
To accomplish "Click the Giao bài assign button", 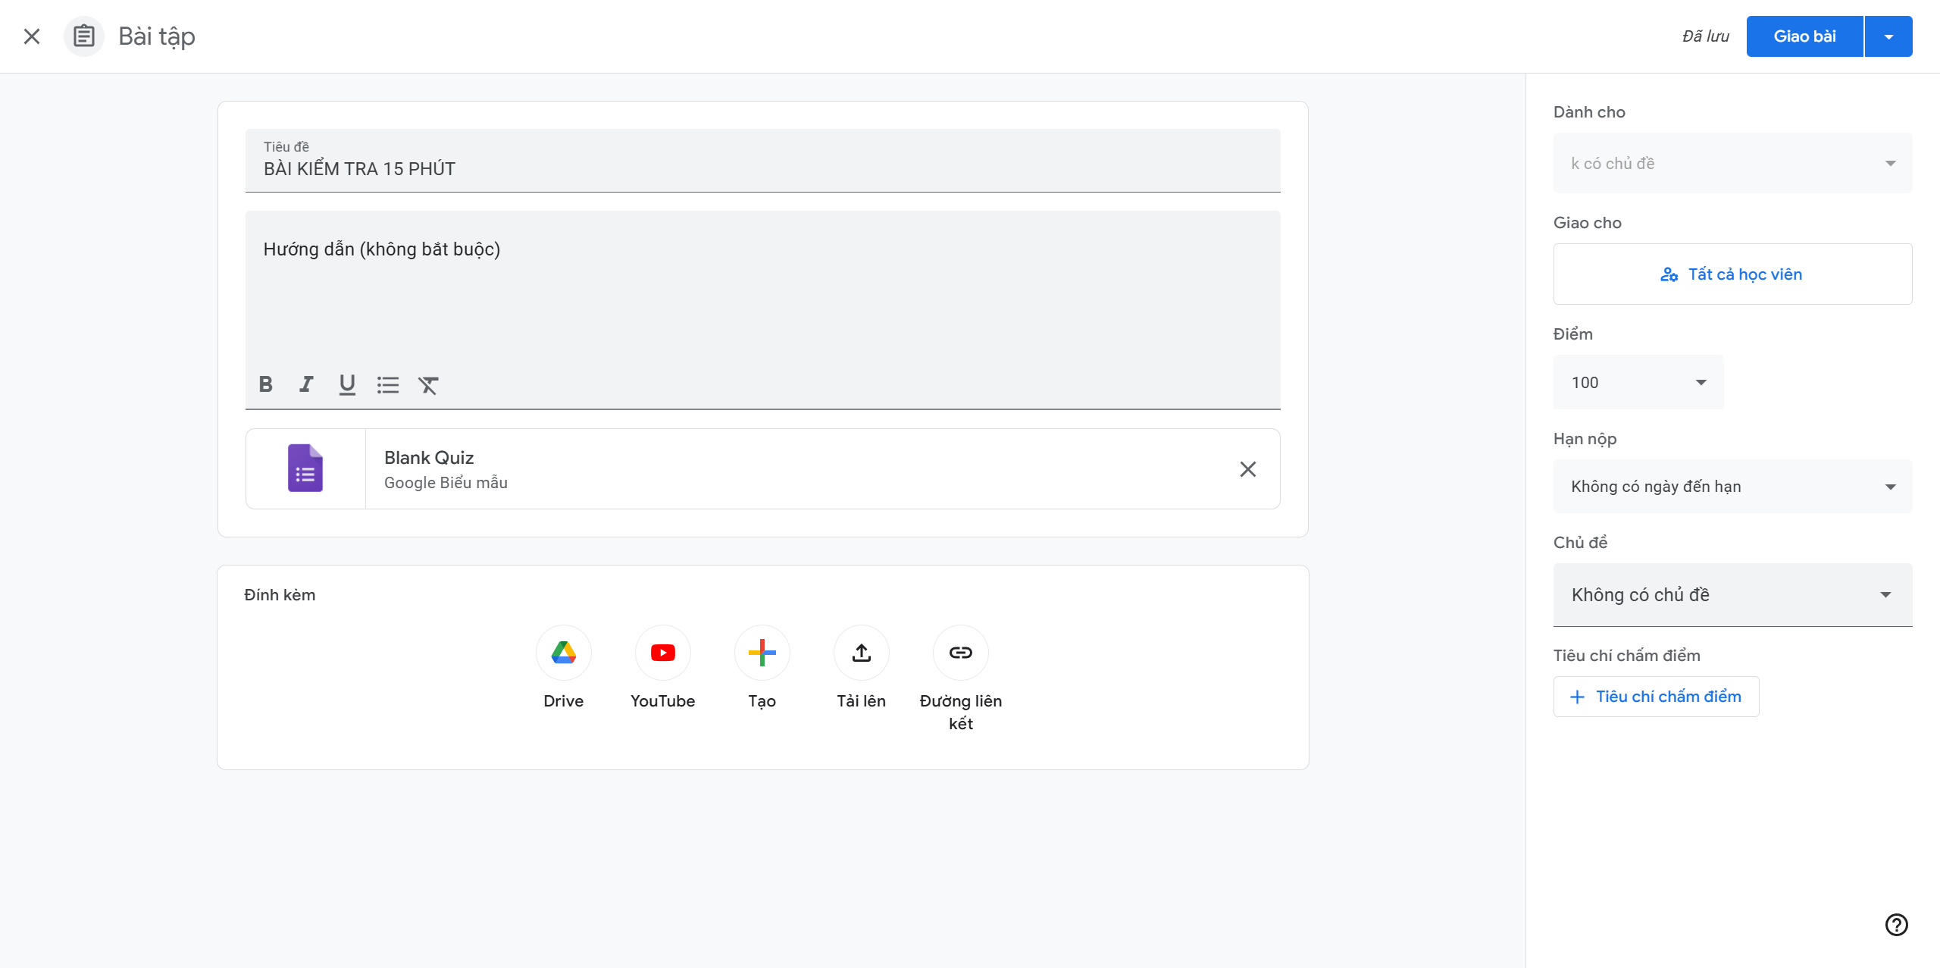I will 1804,36.
